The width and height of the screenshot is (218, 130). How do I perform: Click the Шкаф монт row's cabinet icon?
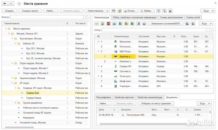[116, 81]
